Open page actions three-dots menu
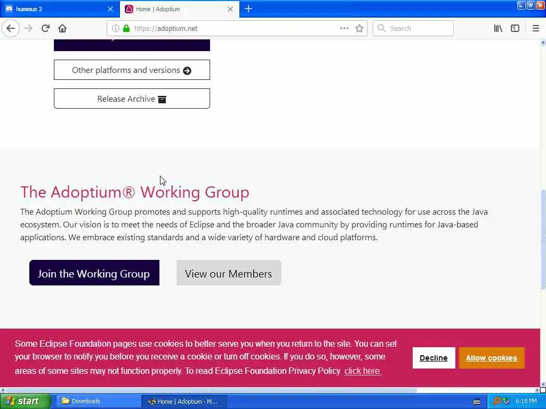 [344, 29]
